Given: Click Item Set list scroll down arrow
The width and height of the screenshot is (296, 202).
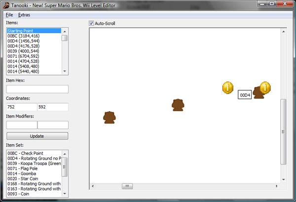Looking at the screenshot, I should [x=65, y=194].
